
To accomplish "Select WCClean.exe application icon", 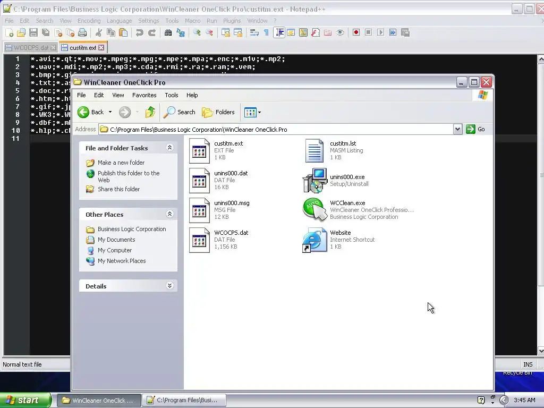I will (314, 209).
